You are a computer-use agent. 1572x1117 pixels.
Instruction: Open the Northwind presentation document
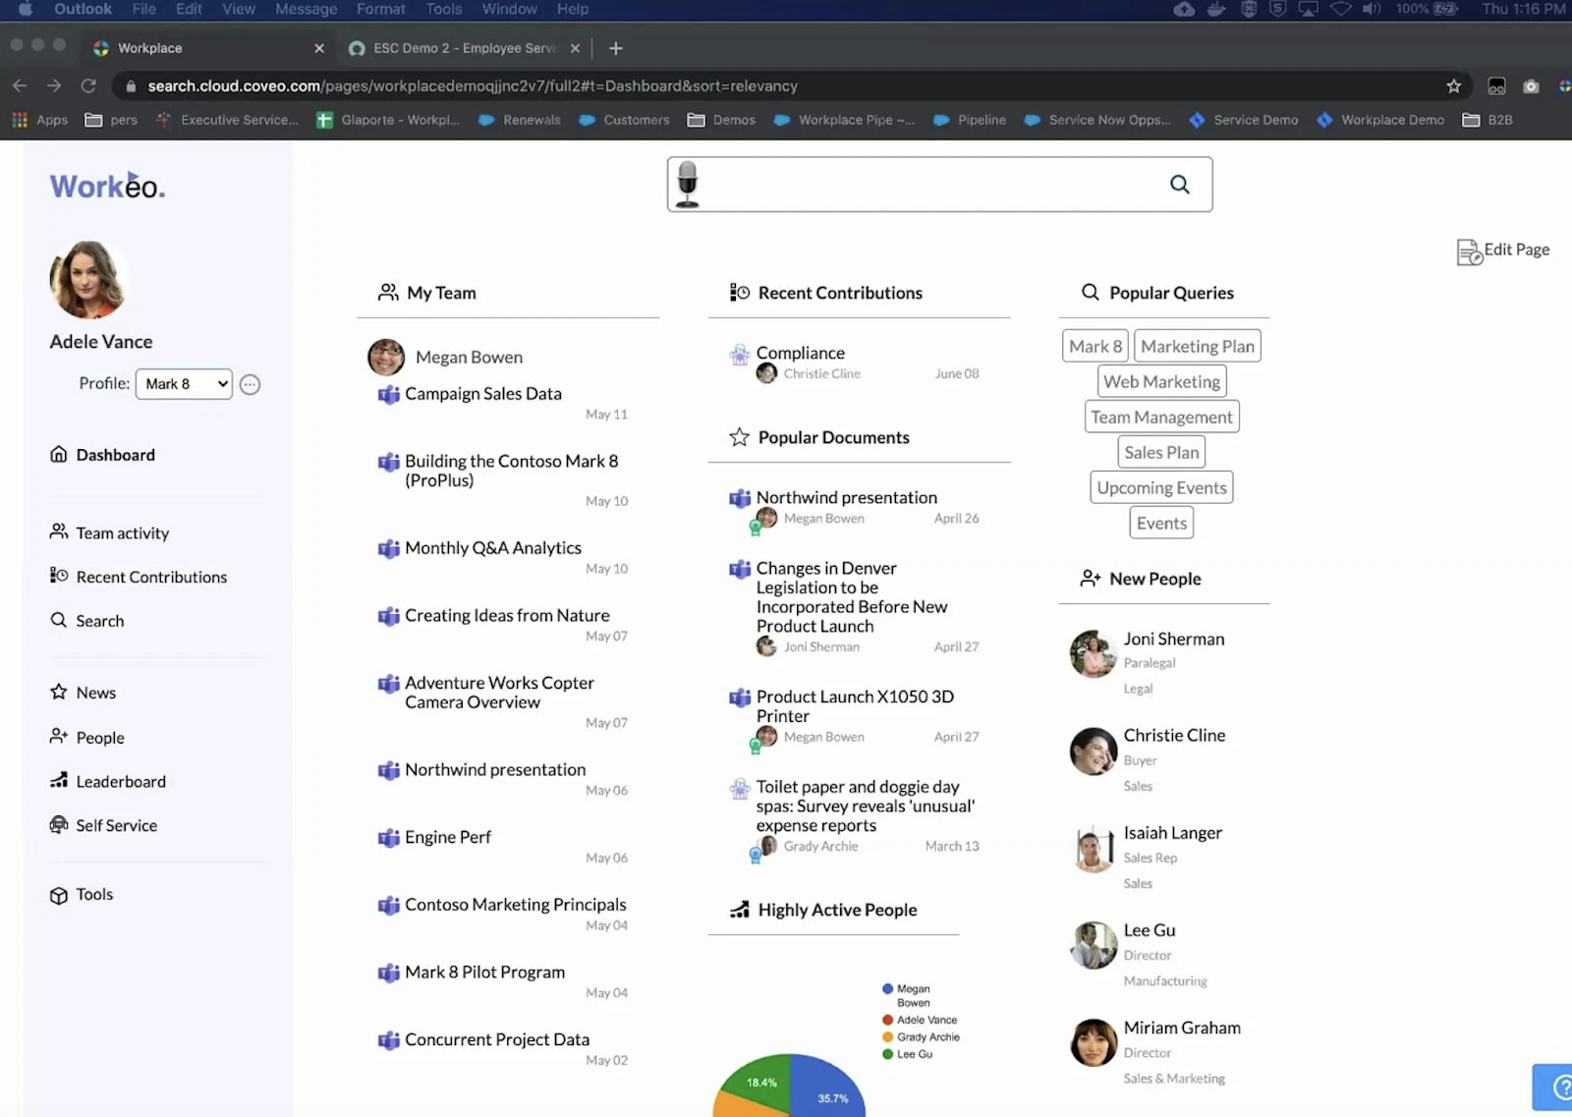846,497
